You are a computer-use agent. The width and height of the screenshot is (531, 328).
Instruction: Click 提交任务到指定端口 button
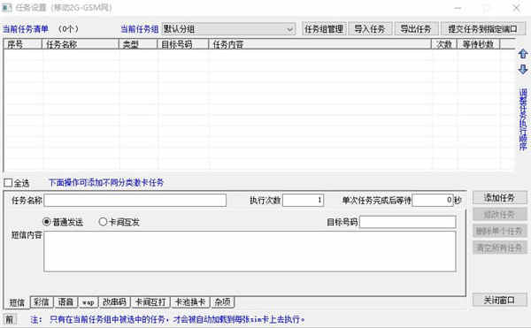click(x=483, y=29)
